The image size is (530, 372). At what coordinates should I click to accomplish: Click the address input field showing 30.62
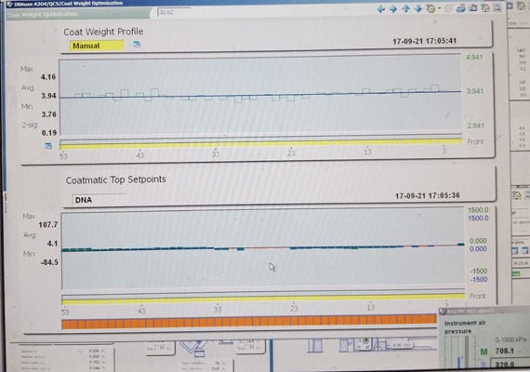(x=175, y=12)
